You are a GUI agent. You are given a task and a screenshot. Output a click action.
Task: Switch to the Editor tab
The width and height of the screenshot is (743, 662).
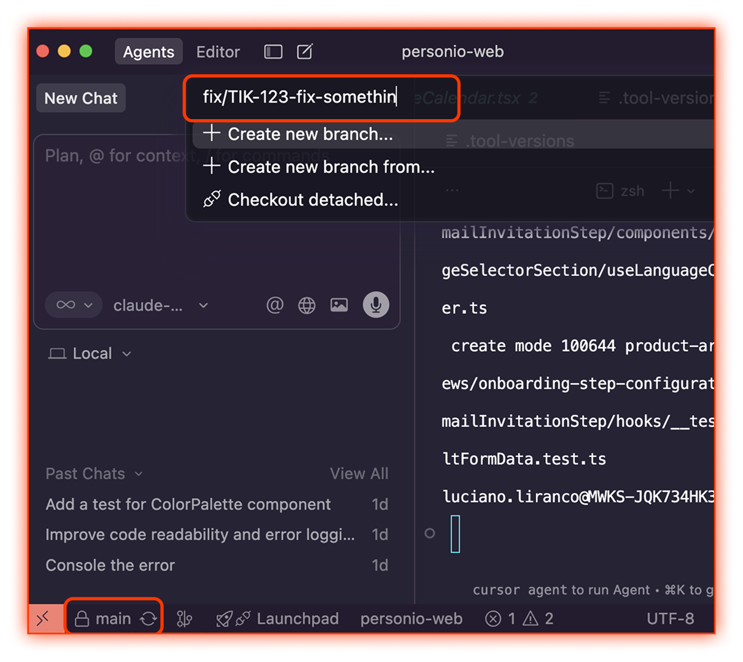pyautogui.click(x=218, y=52)
